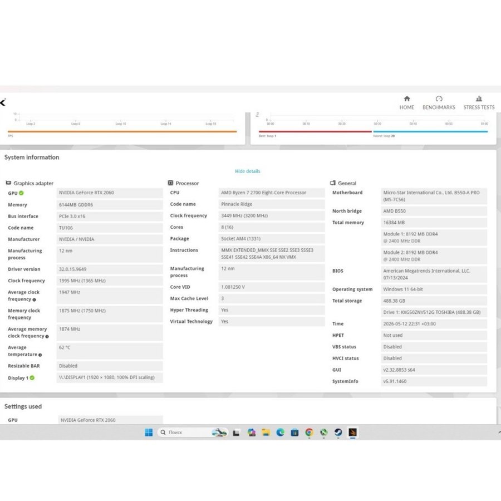The image size is (501, 501).
Task: Select GPU clock frequency 1995 MHz (1365 MHz)
Action: tap(110, 281)
